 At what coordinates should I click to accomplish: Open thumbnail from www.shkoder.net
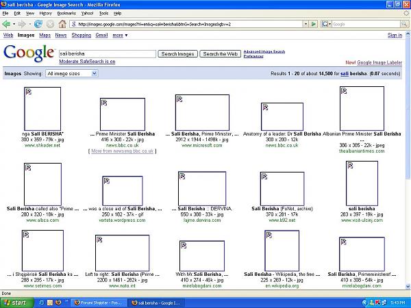click(x=42, y=109)
